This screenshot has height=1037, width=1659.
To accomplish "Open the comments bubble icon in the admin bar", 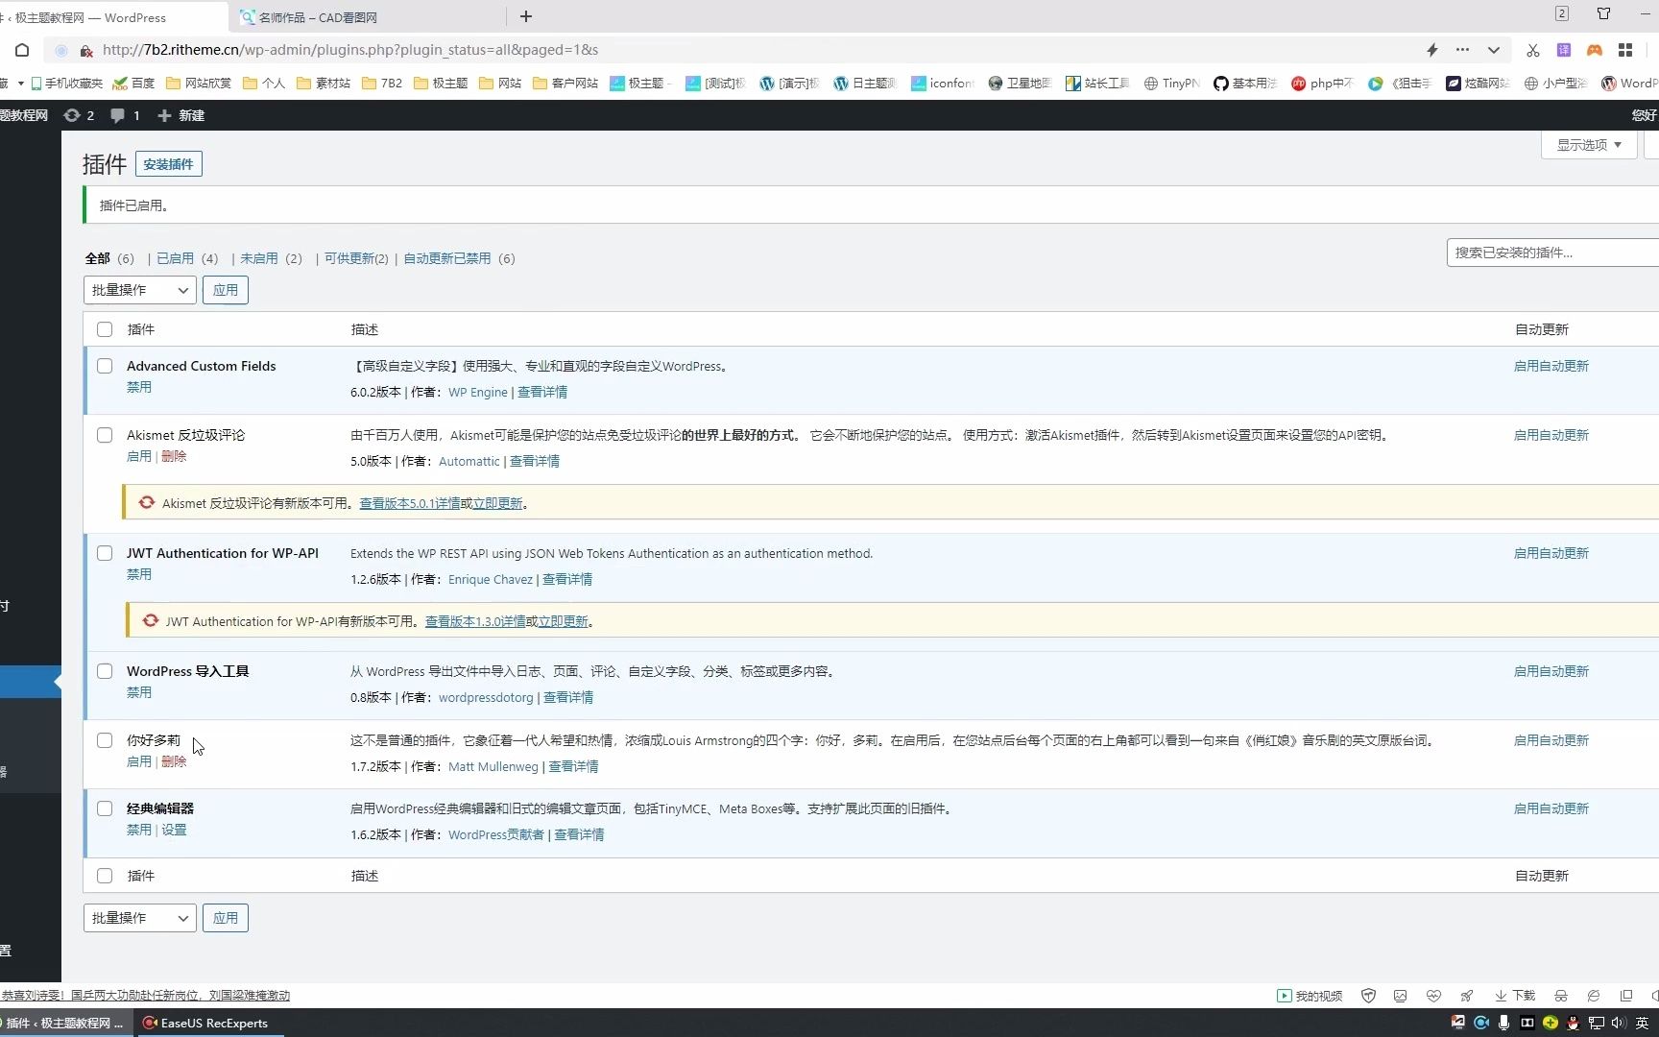I will 125,115.
